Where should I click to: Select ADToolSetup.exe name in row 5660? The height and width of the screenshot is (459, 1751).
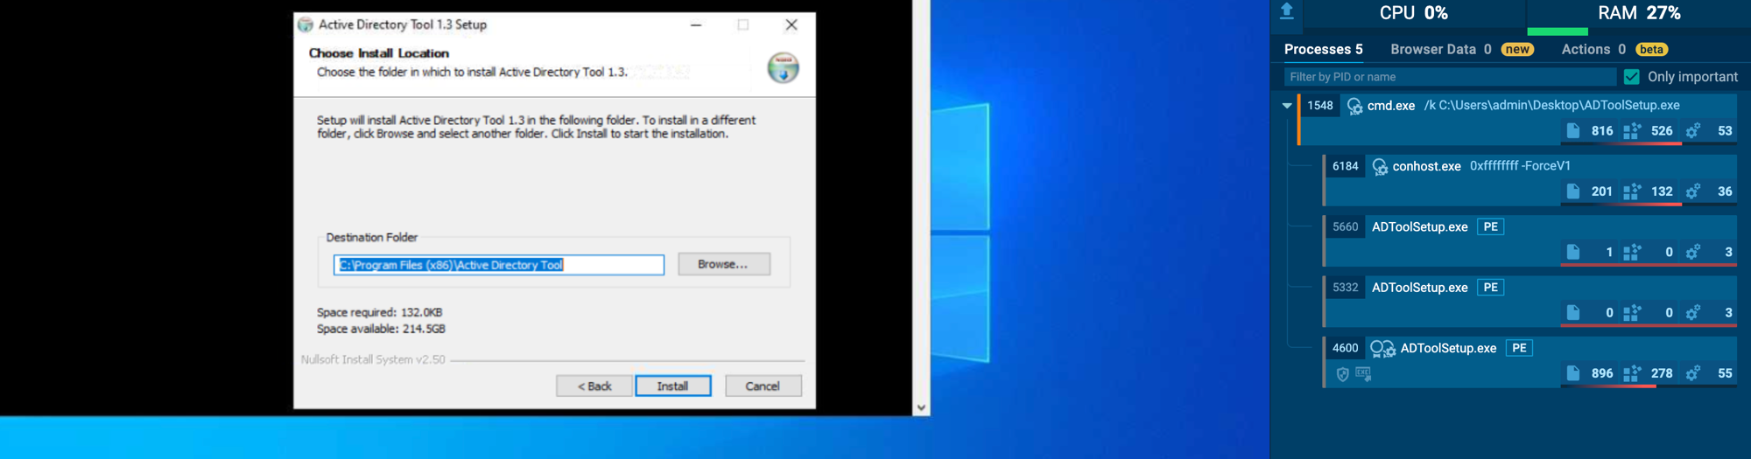1419,227
